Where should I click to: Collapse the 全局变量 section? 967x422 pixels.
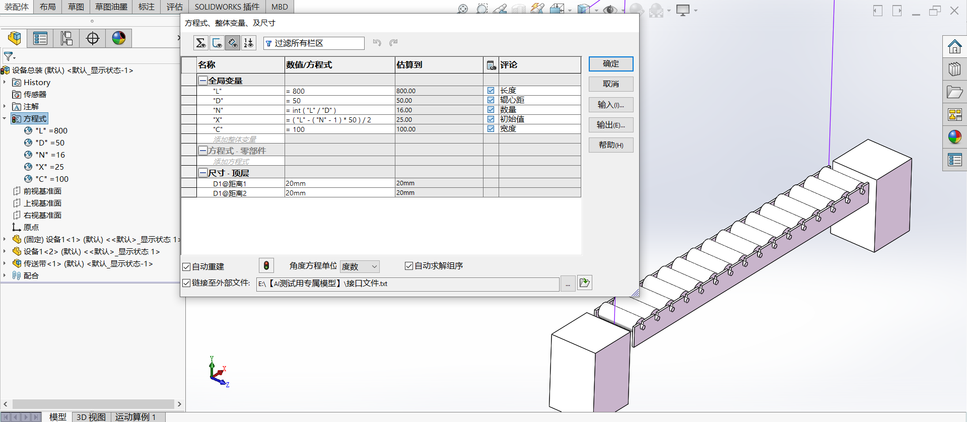tap(202, 81)
